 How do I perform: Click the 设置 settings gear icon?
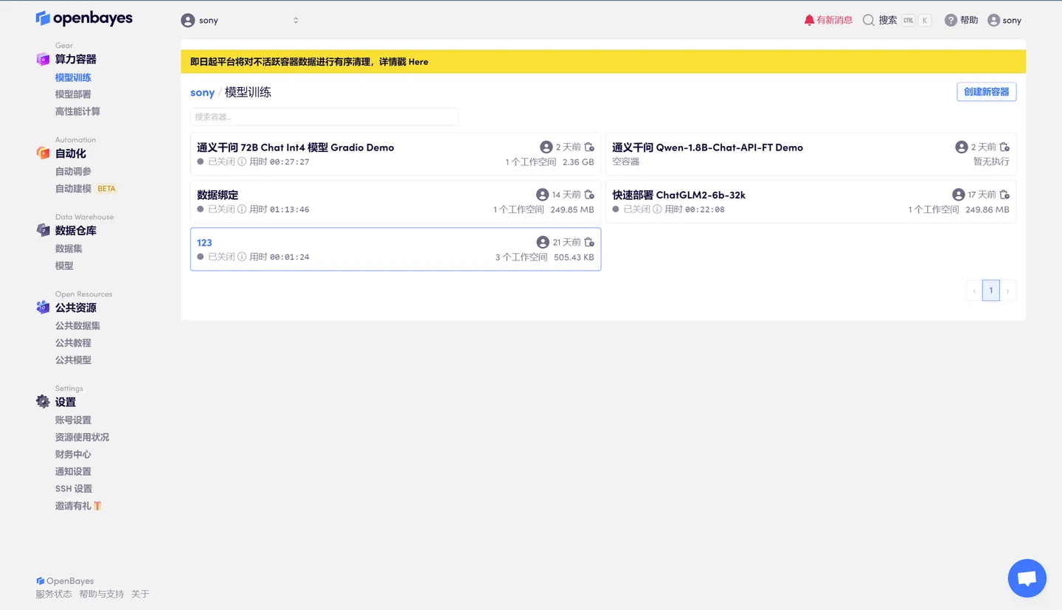tap(44, 402)
